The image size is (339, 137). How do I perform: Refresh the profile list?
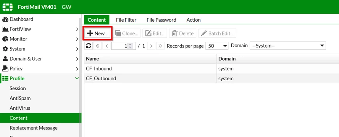click(x=89, y=46)
